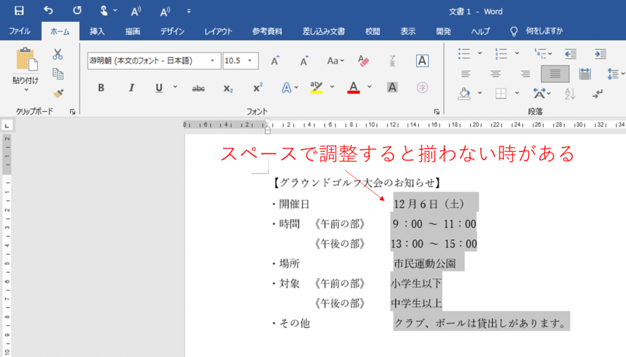Click the Undo arrow in the title bar
This screenshot has height=357, width=626.
tap(48, 11)
